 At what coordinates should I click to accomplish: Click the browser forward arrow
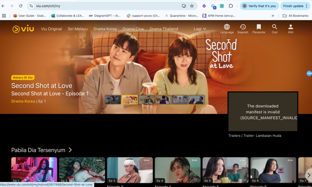12,6
